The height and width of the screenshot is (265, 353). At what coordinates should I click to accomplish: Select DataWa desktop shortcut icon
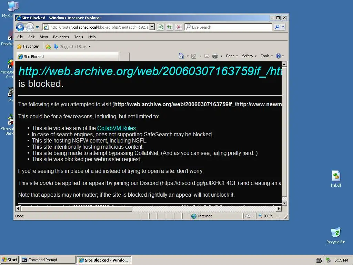coord(8,38)
